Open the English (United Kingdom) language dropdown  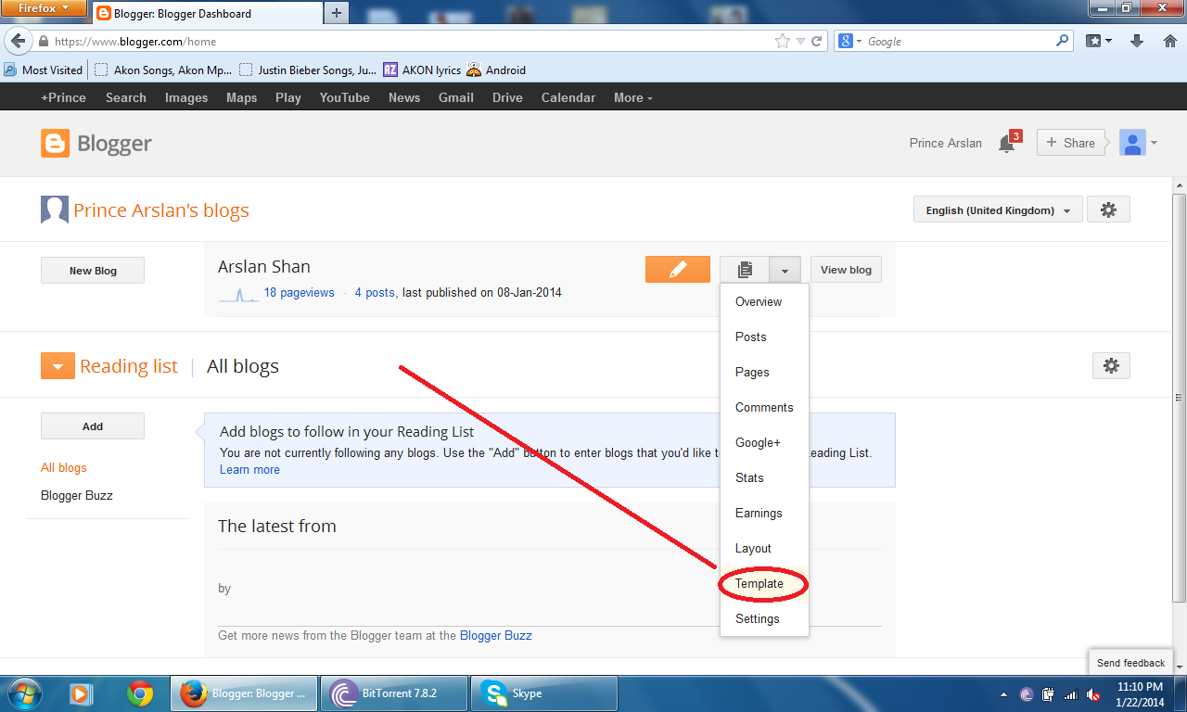(998, 210)
